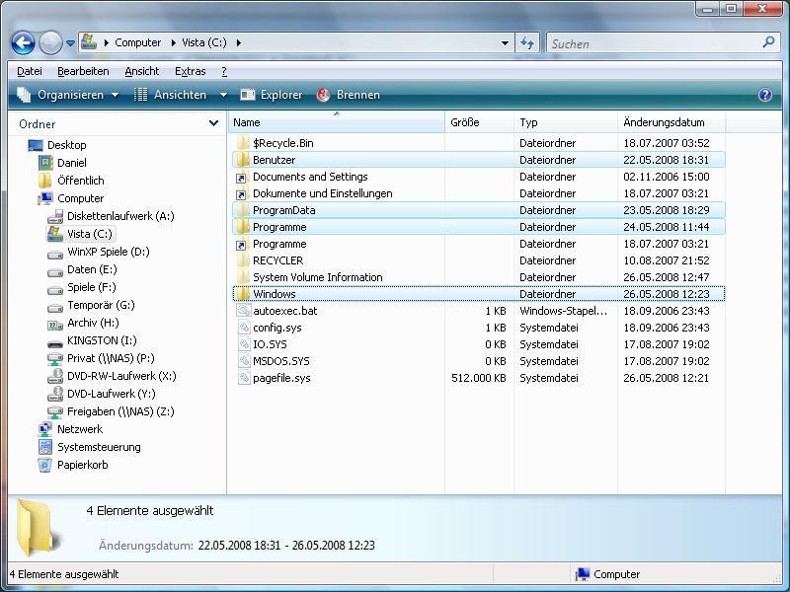Click the Temporär (G:) drive icon

tap(55, 308)
